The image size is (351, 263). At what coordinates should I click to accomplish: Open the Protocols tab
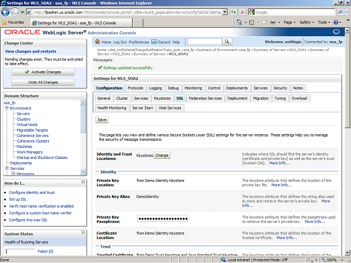click(135, 88)
